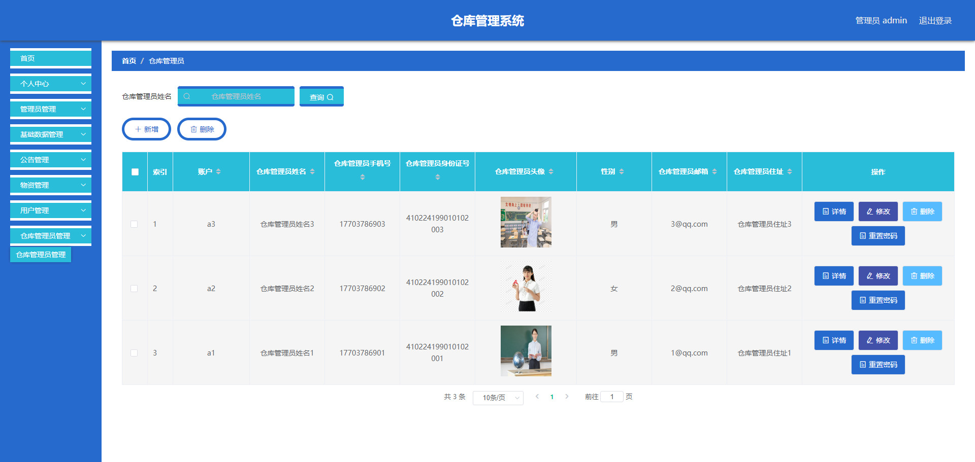The height and width of the screenshot is (462, 975).
Task: Sort by 仓库管理员住址 column arrows
Action: (790, 171)
